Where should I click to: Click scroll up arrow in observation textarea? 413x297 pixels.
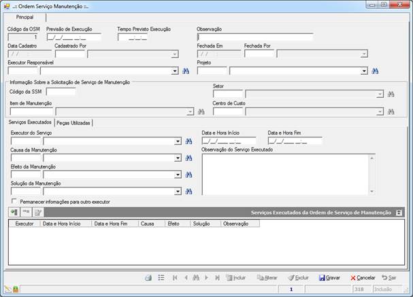coord(372,158)
